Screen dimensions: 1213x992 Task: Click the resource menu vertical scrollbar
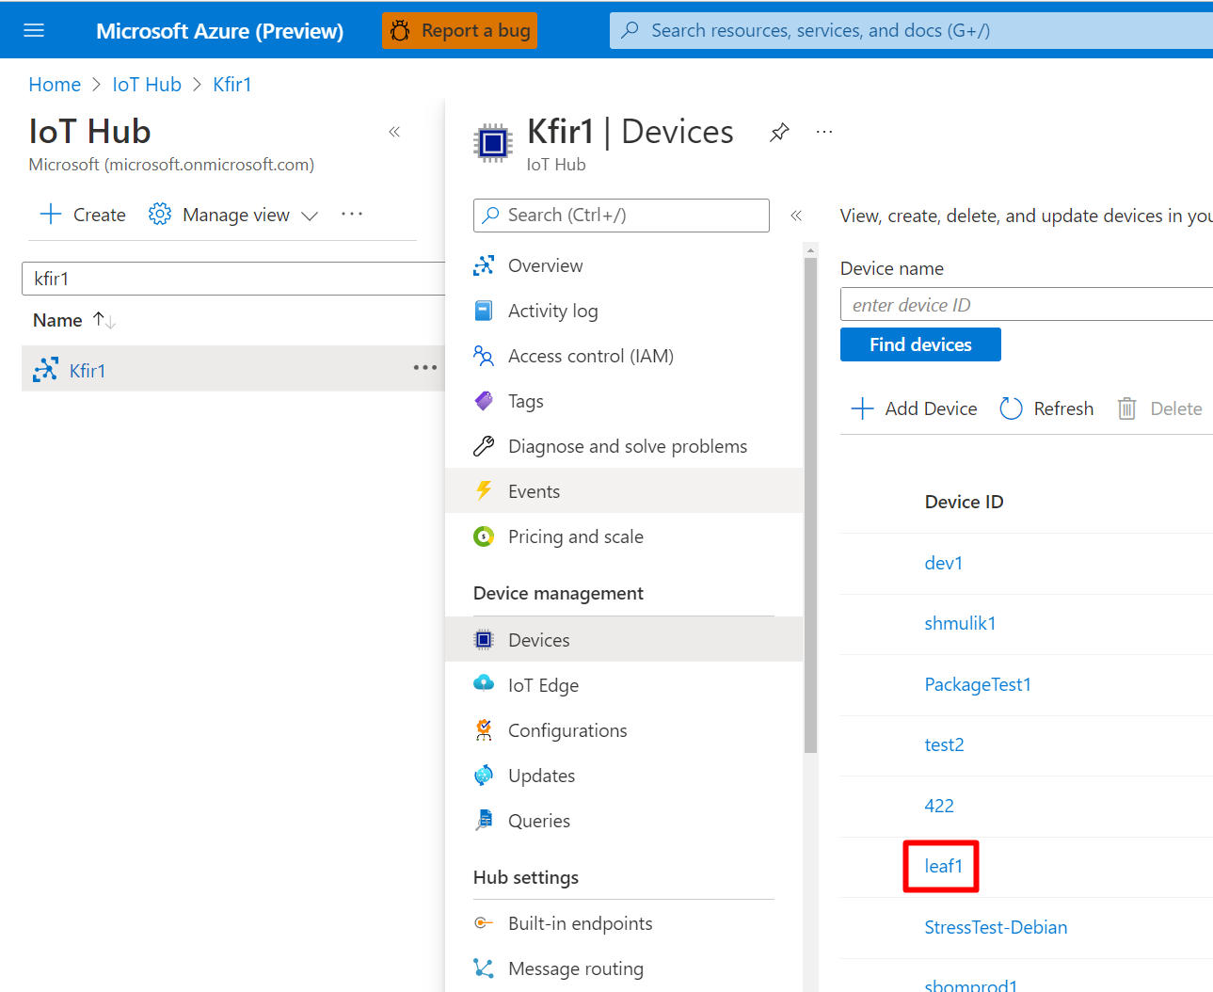tap(810, 504)
